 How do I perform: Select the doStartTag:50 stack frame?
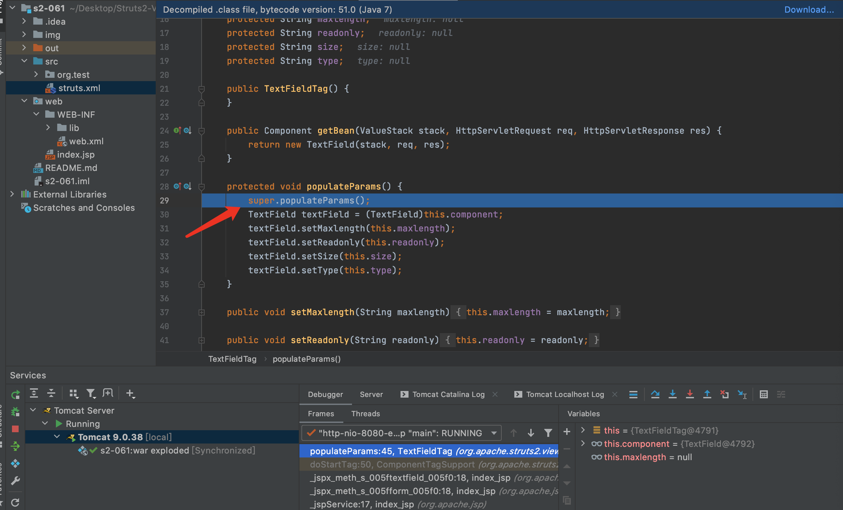(429, 464)
